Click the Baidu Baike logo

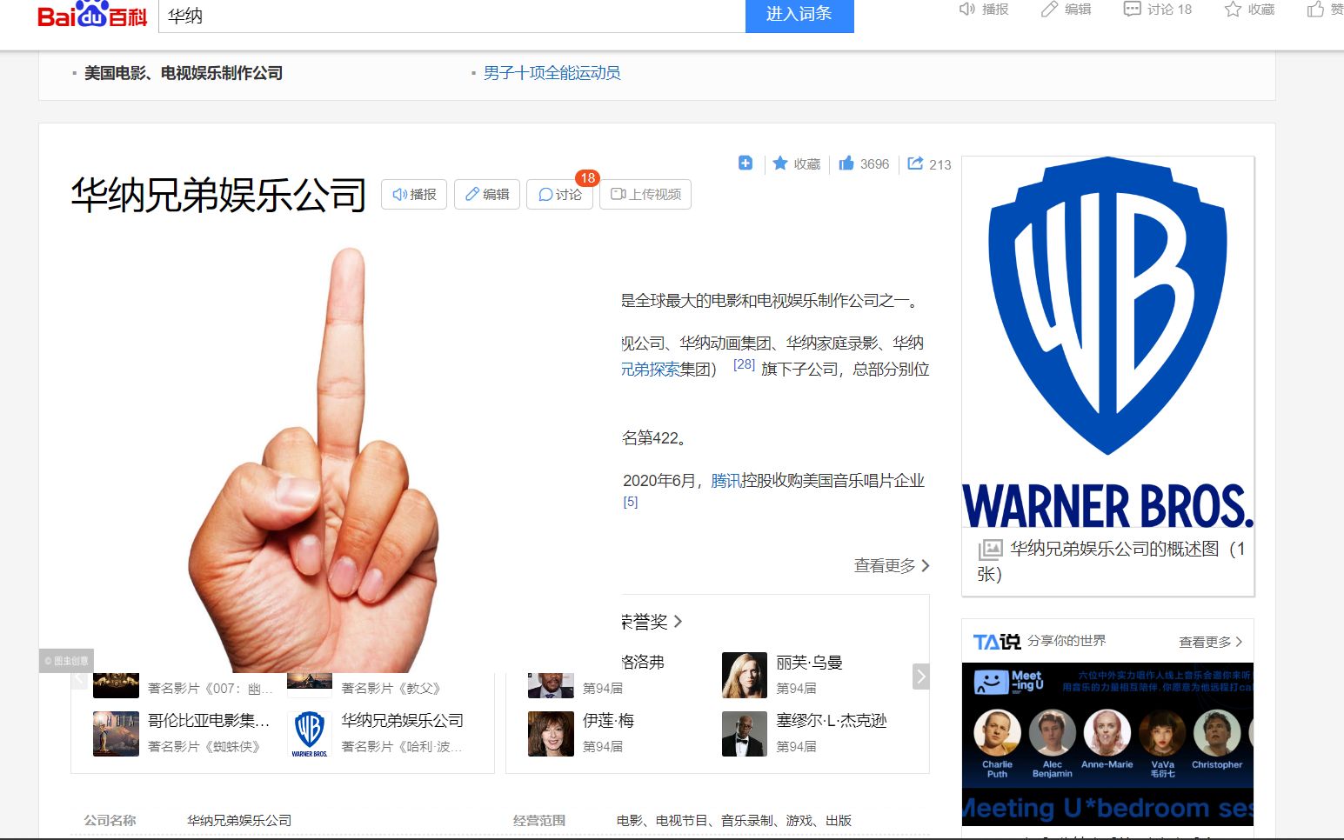[92, 16]
